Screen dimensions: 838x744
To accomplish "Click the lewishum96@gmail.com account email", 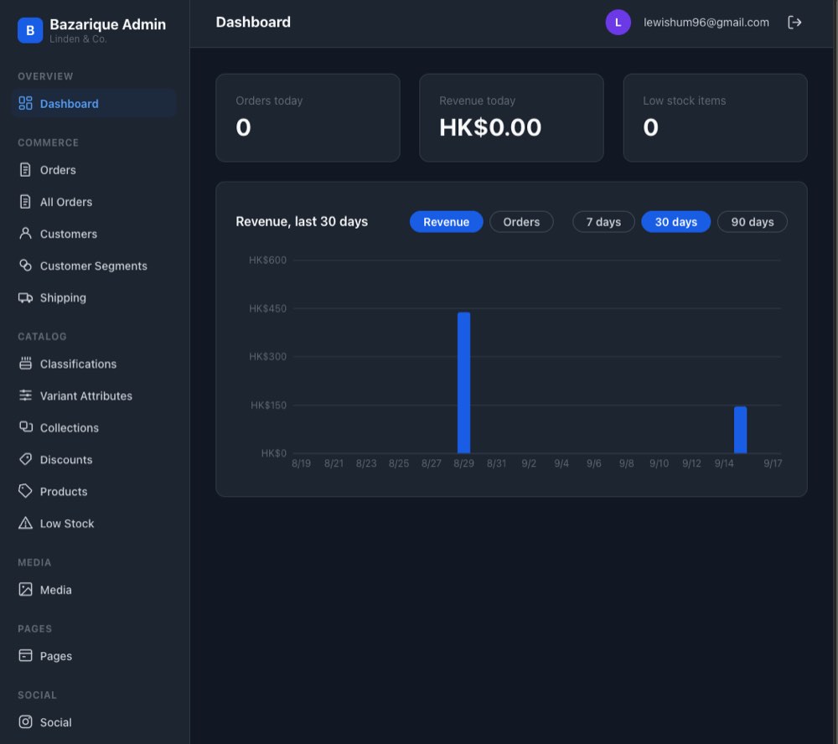I will pyautogui.click(x=706, y=23).
